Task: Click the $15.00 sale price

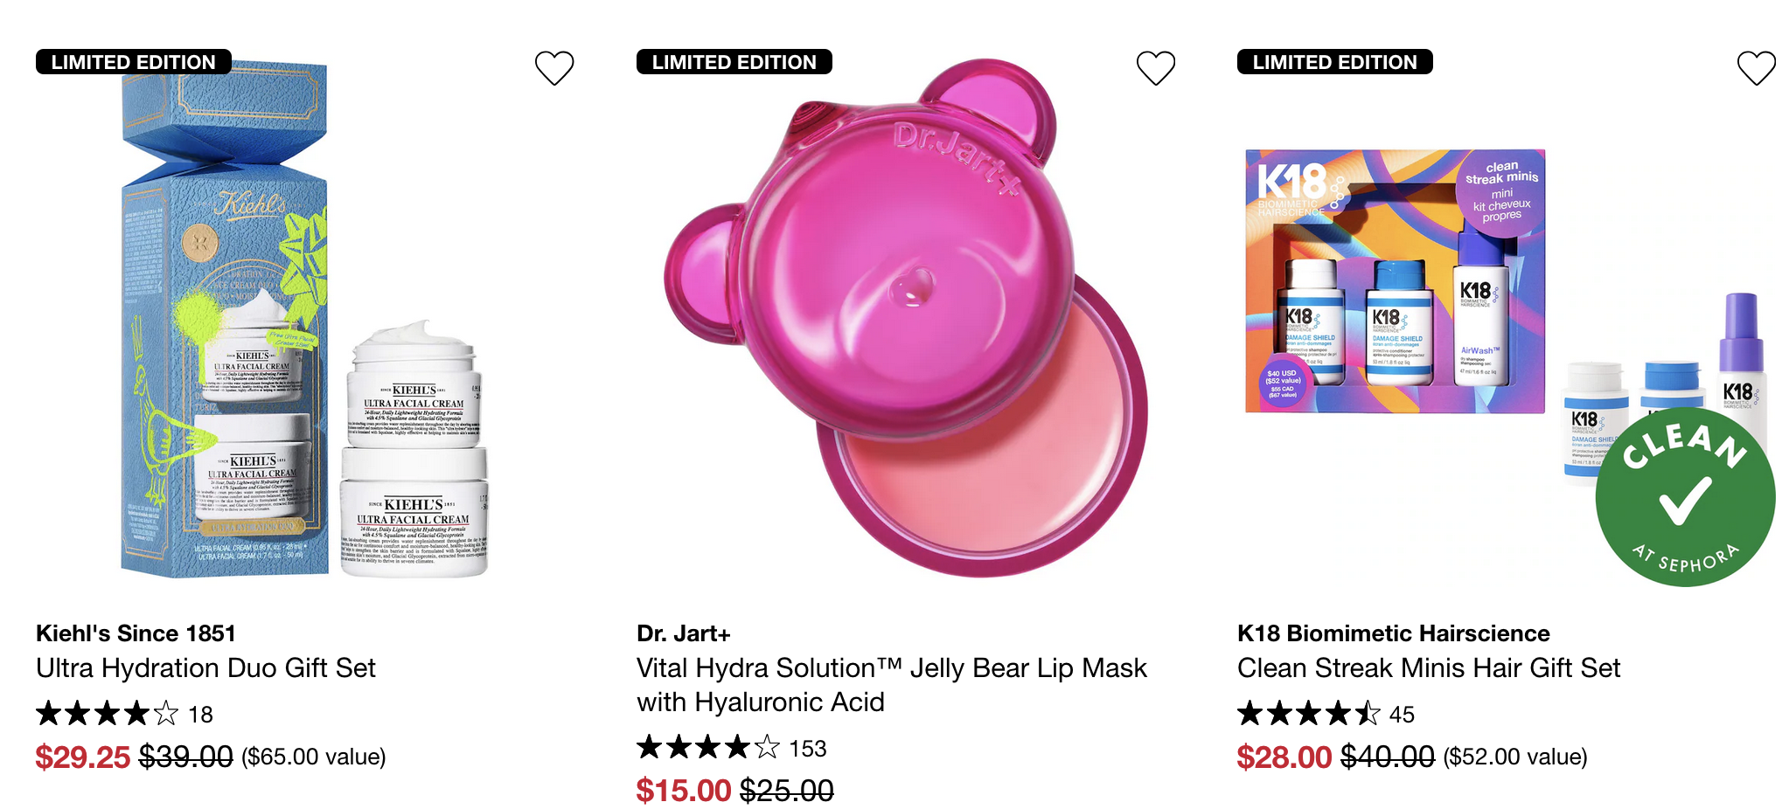Action: 683,791
